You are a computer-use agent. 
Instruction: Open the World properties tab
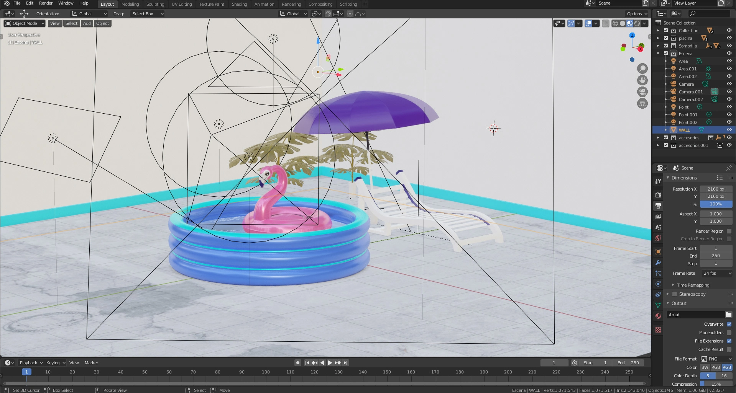coord(658,238)
